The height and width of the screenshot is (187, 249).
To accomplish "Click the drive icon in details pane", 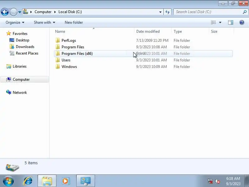I will (12, 168).
